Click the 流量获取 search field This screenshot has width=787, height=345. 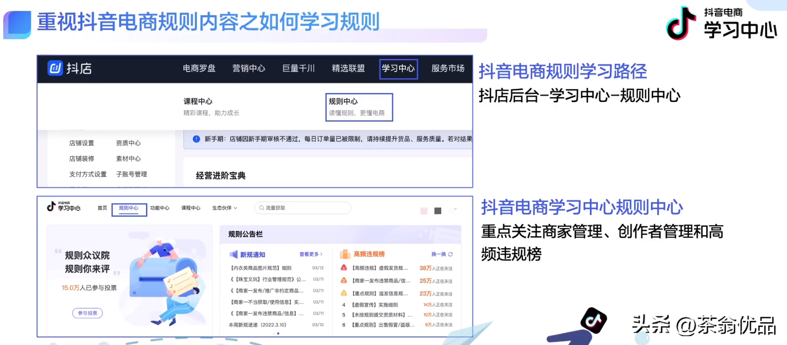tap(303, 208)
